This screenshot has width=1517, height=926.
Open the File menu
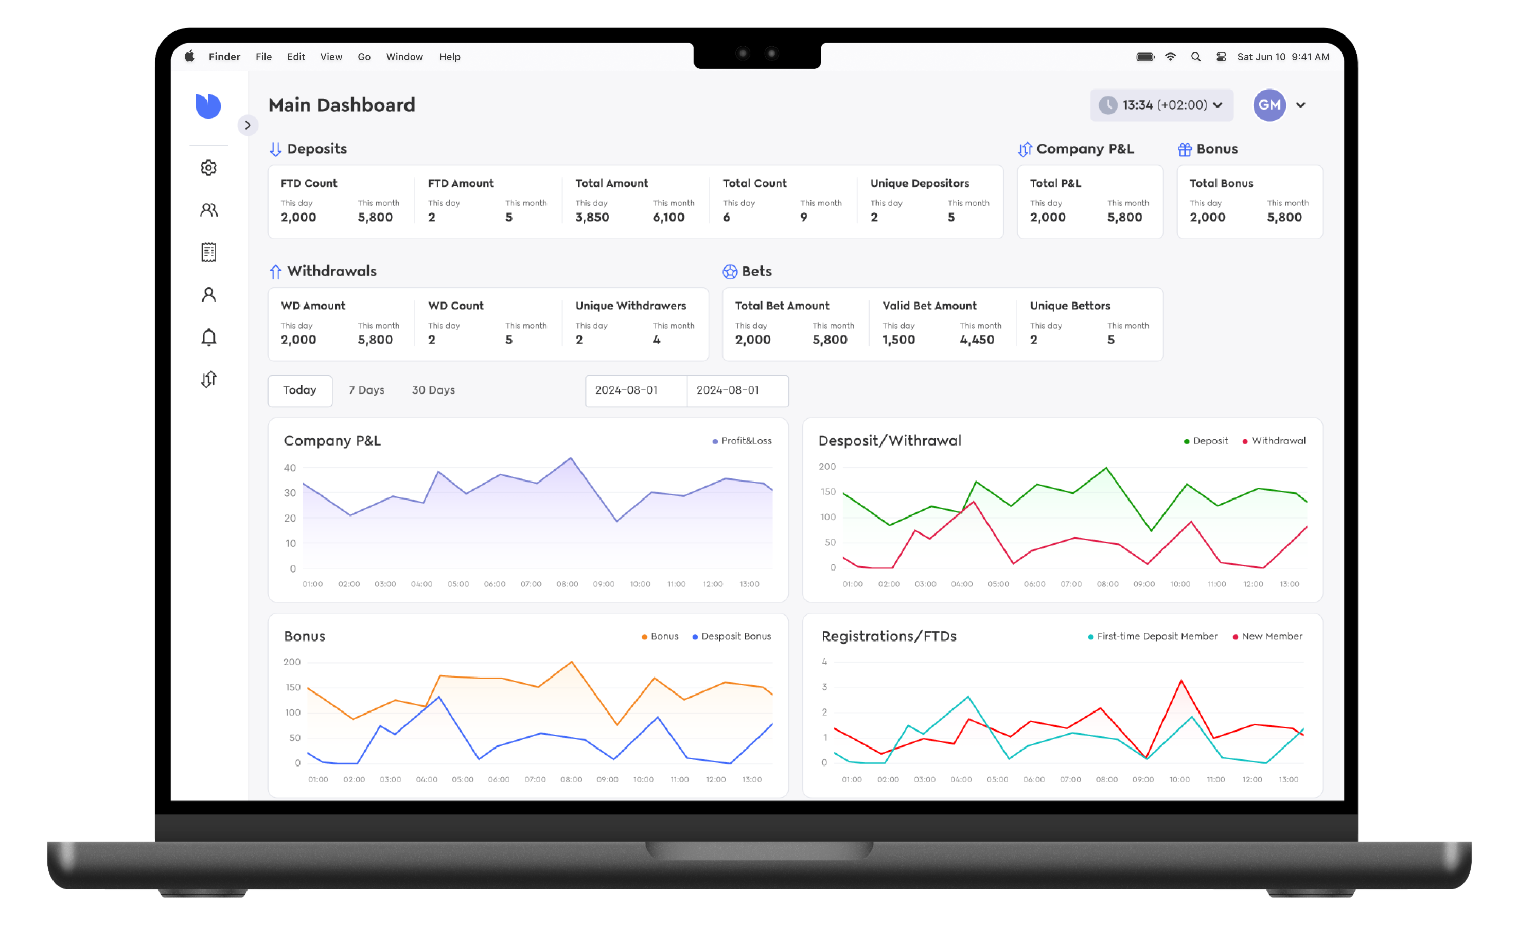(x=263, y=57)
